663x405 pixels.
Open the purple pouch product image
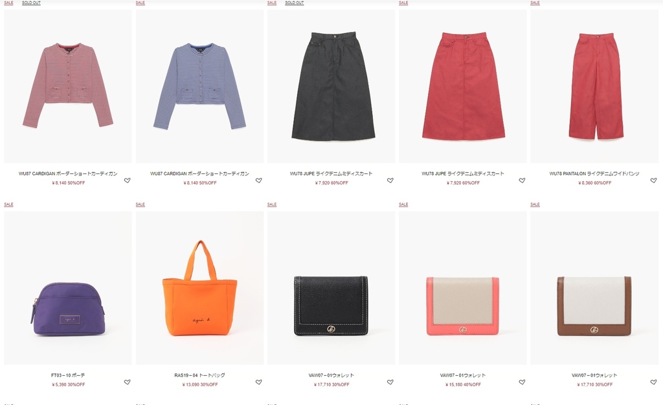click(x=68, y=288)
